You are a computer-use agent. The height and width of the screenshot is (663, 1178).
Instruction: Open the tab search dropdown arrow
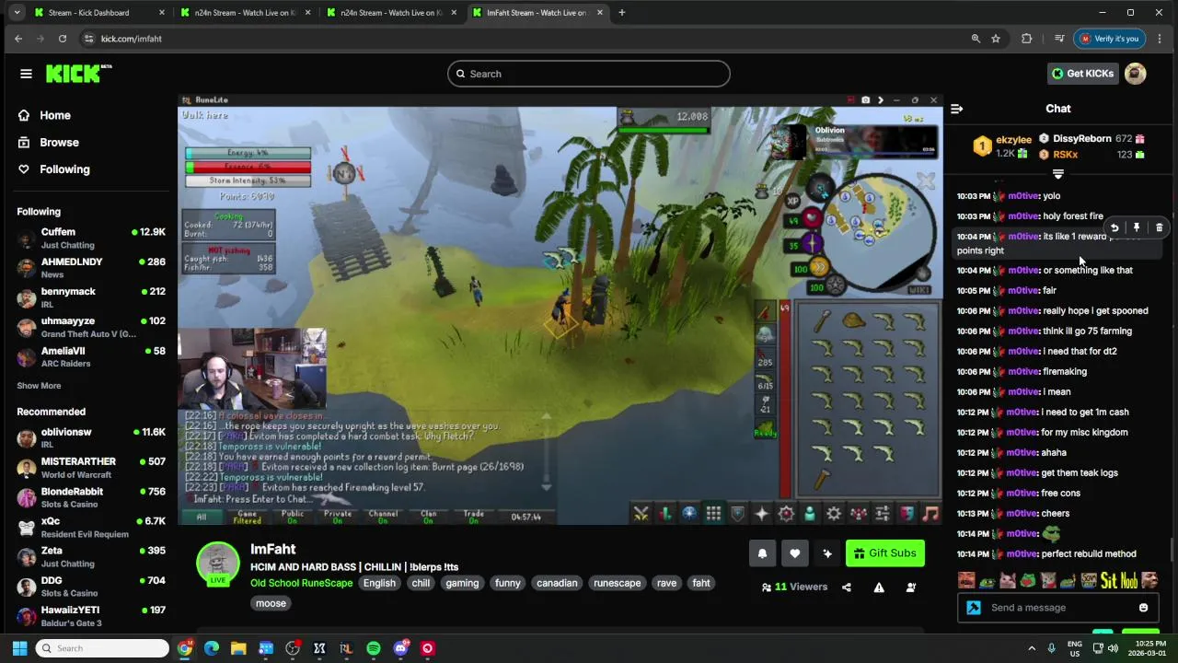(x=17, y=13)
